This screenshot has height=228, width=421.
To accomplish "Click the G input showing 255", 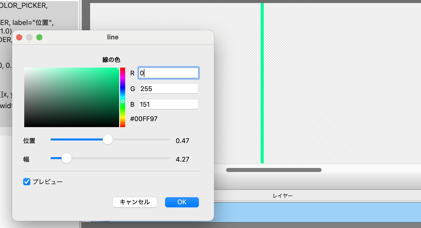I will (x=168, y=89).
